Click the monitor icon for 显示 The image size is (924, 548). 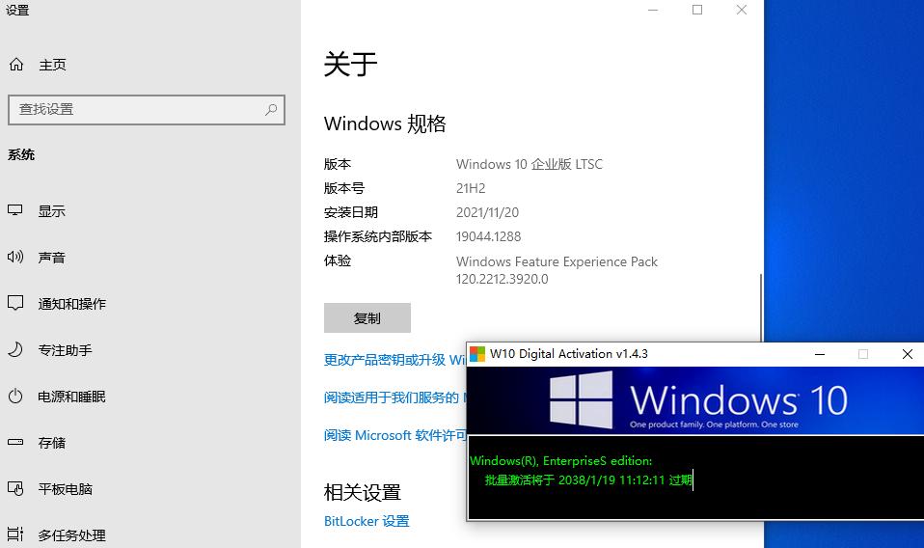tap(15, 210)
